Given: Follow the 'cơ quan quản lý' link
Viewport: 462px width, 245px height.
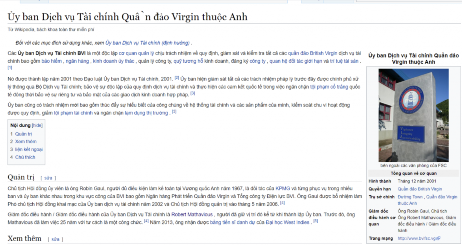Looking at the screenshot, I should click(136, 53).
